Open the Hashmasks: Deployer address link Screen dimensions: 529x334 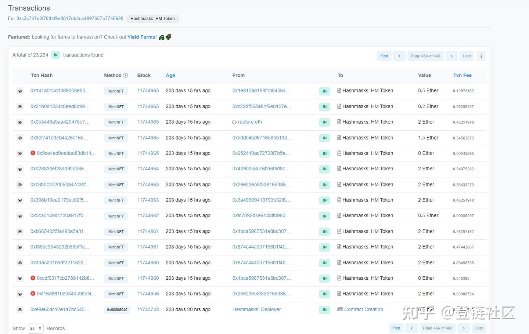coord(256,309)
